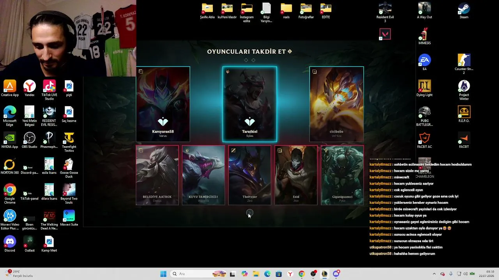
Task: Select the Outlast desktop shortcut
Action: click(30, 244)
